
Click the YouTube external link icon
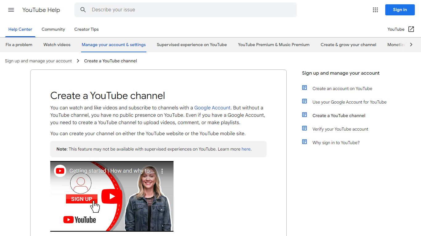coord(411,29)
